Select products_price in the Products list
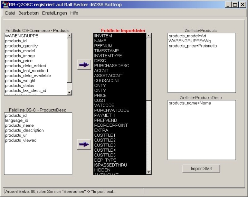This screenshot has height=197, width=248. click(18, 61)
